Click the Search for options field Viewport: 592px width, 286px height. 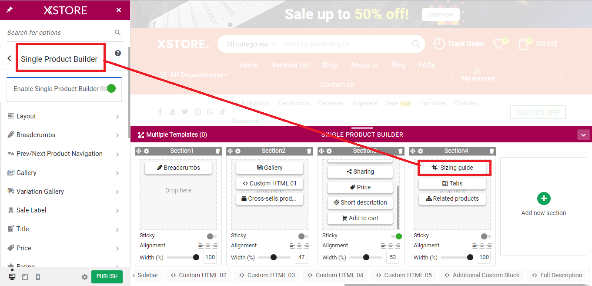pos(60,33)
